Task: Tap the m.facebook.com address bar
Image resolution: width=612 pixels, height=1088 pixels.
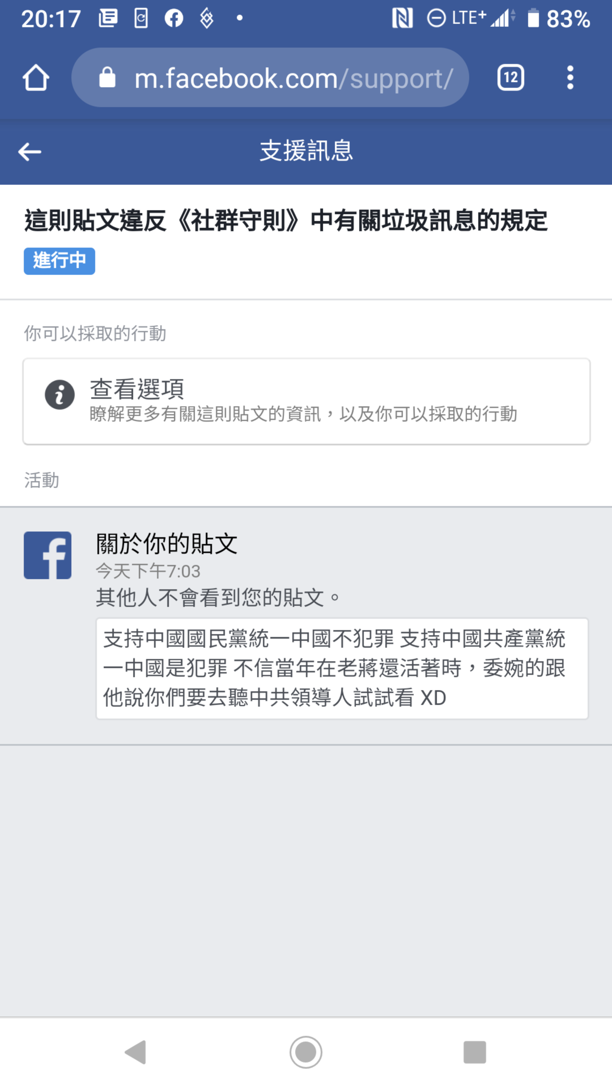Action: click(270, 78)
